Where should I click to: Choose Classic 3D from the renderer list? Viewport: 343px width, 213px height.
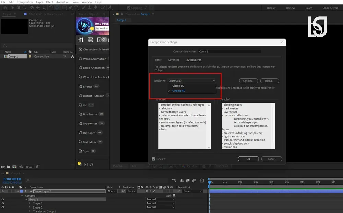coord(178,86)
